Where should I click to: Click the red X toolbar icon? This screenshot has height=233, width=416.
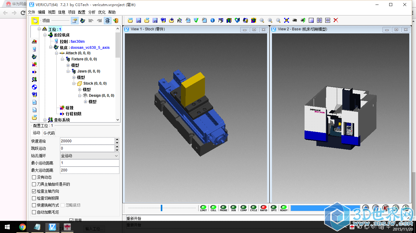coord(336,20)
